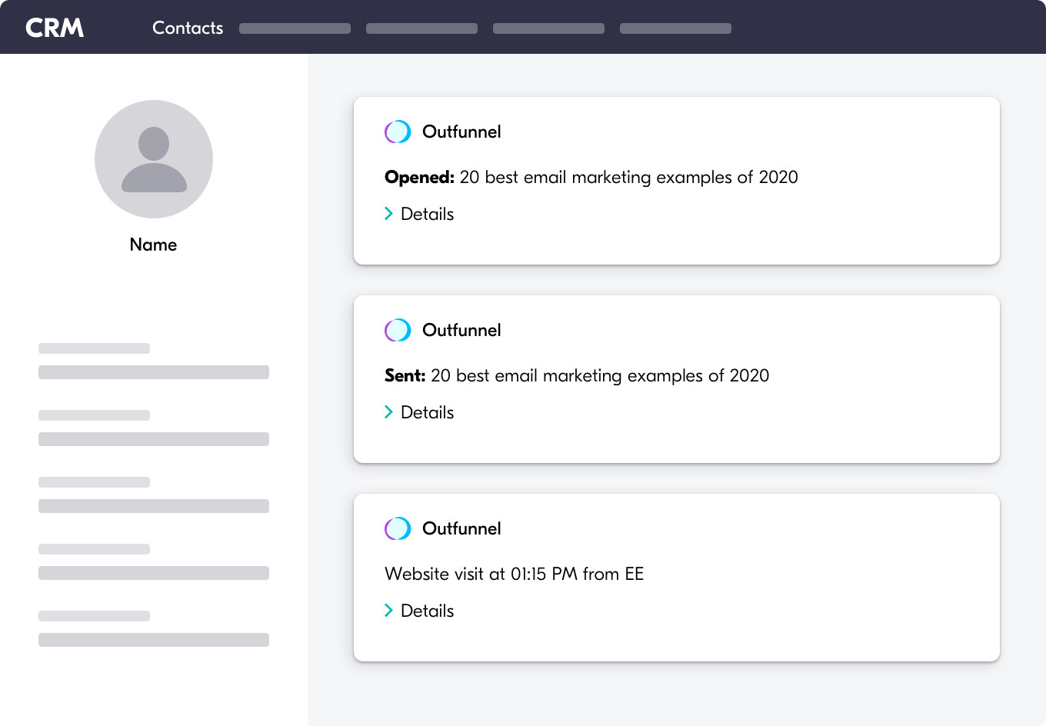Expand Details for the Opened email activity
This screenshot has height=726, width=1046.
(x=420, y=214)
